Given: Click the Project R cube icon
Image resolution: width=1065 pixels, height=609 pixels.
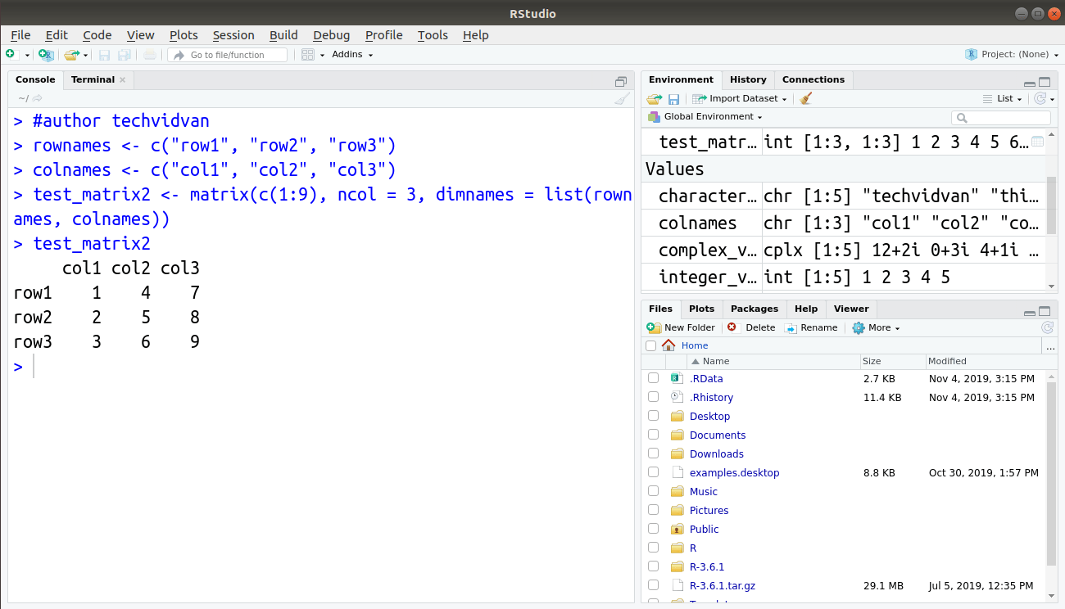Looking at the screenshot, I should click(972, 55).
